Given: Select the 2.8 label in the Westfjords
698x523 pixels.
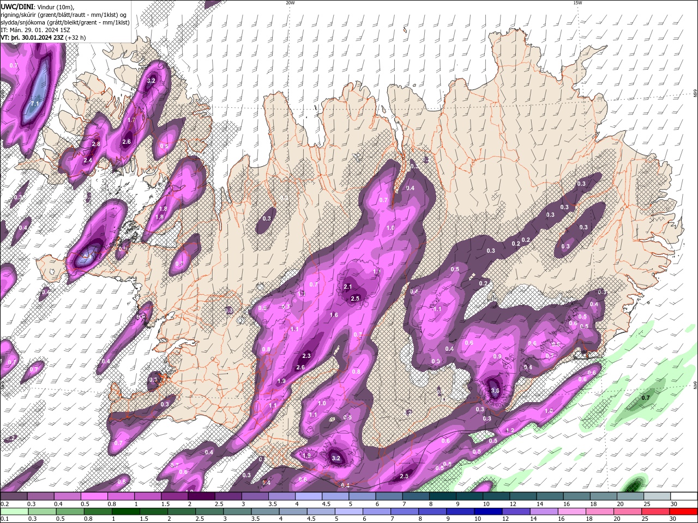Looking at the screenshot, I should click(96, 144).
